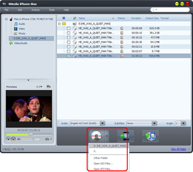Sort the list by Output Size column
193x172 pixels.
[152, 18]
